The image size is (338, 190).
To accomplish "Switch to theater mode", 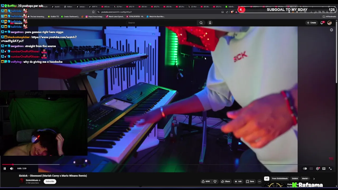I will (x=324, y=169).
